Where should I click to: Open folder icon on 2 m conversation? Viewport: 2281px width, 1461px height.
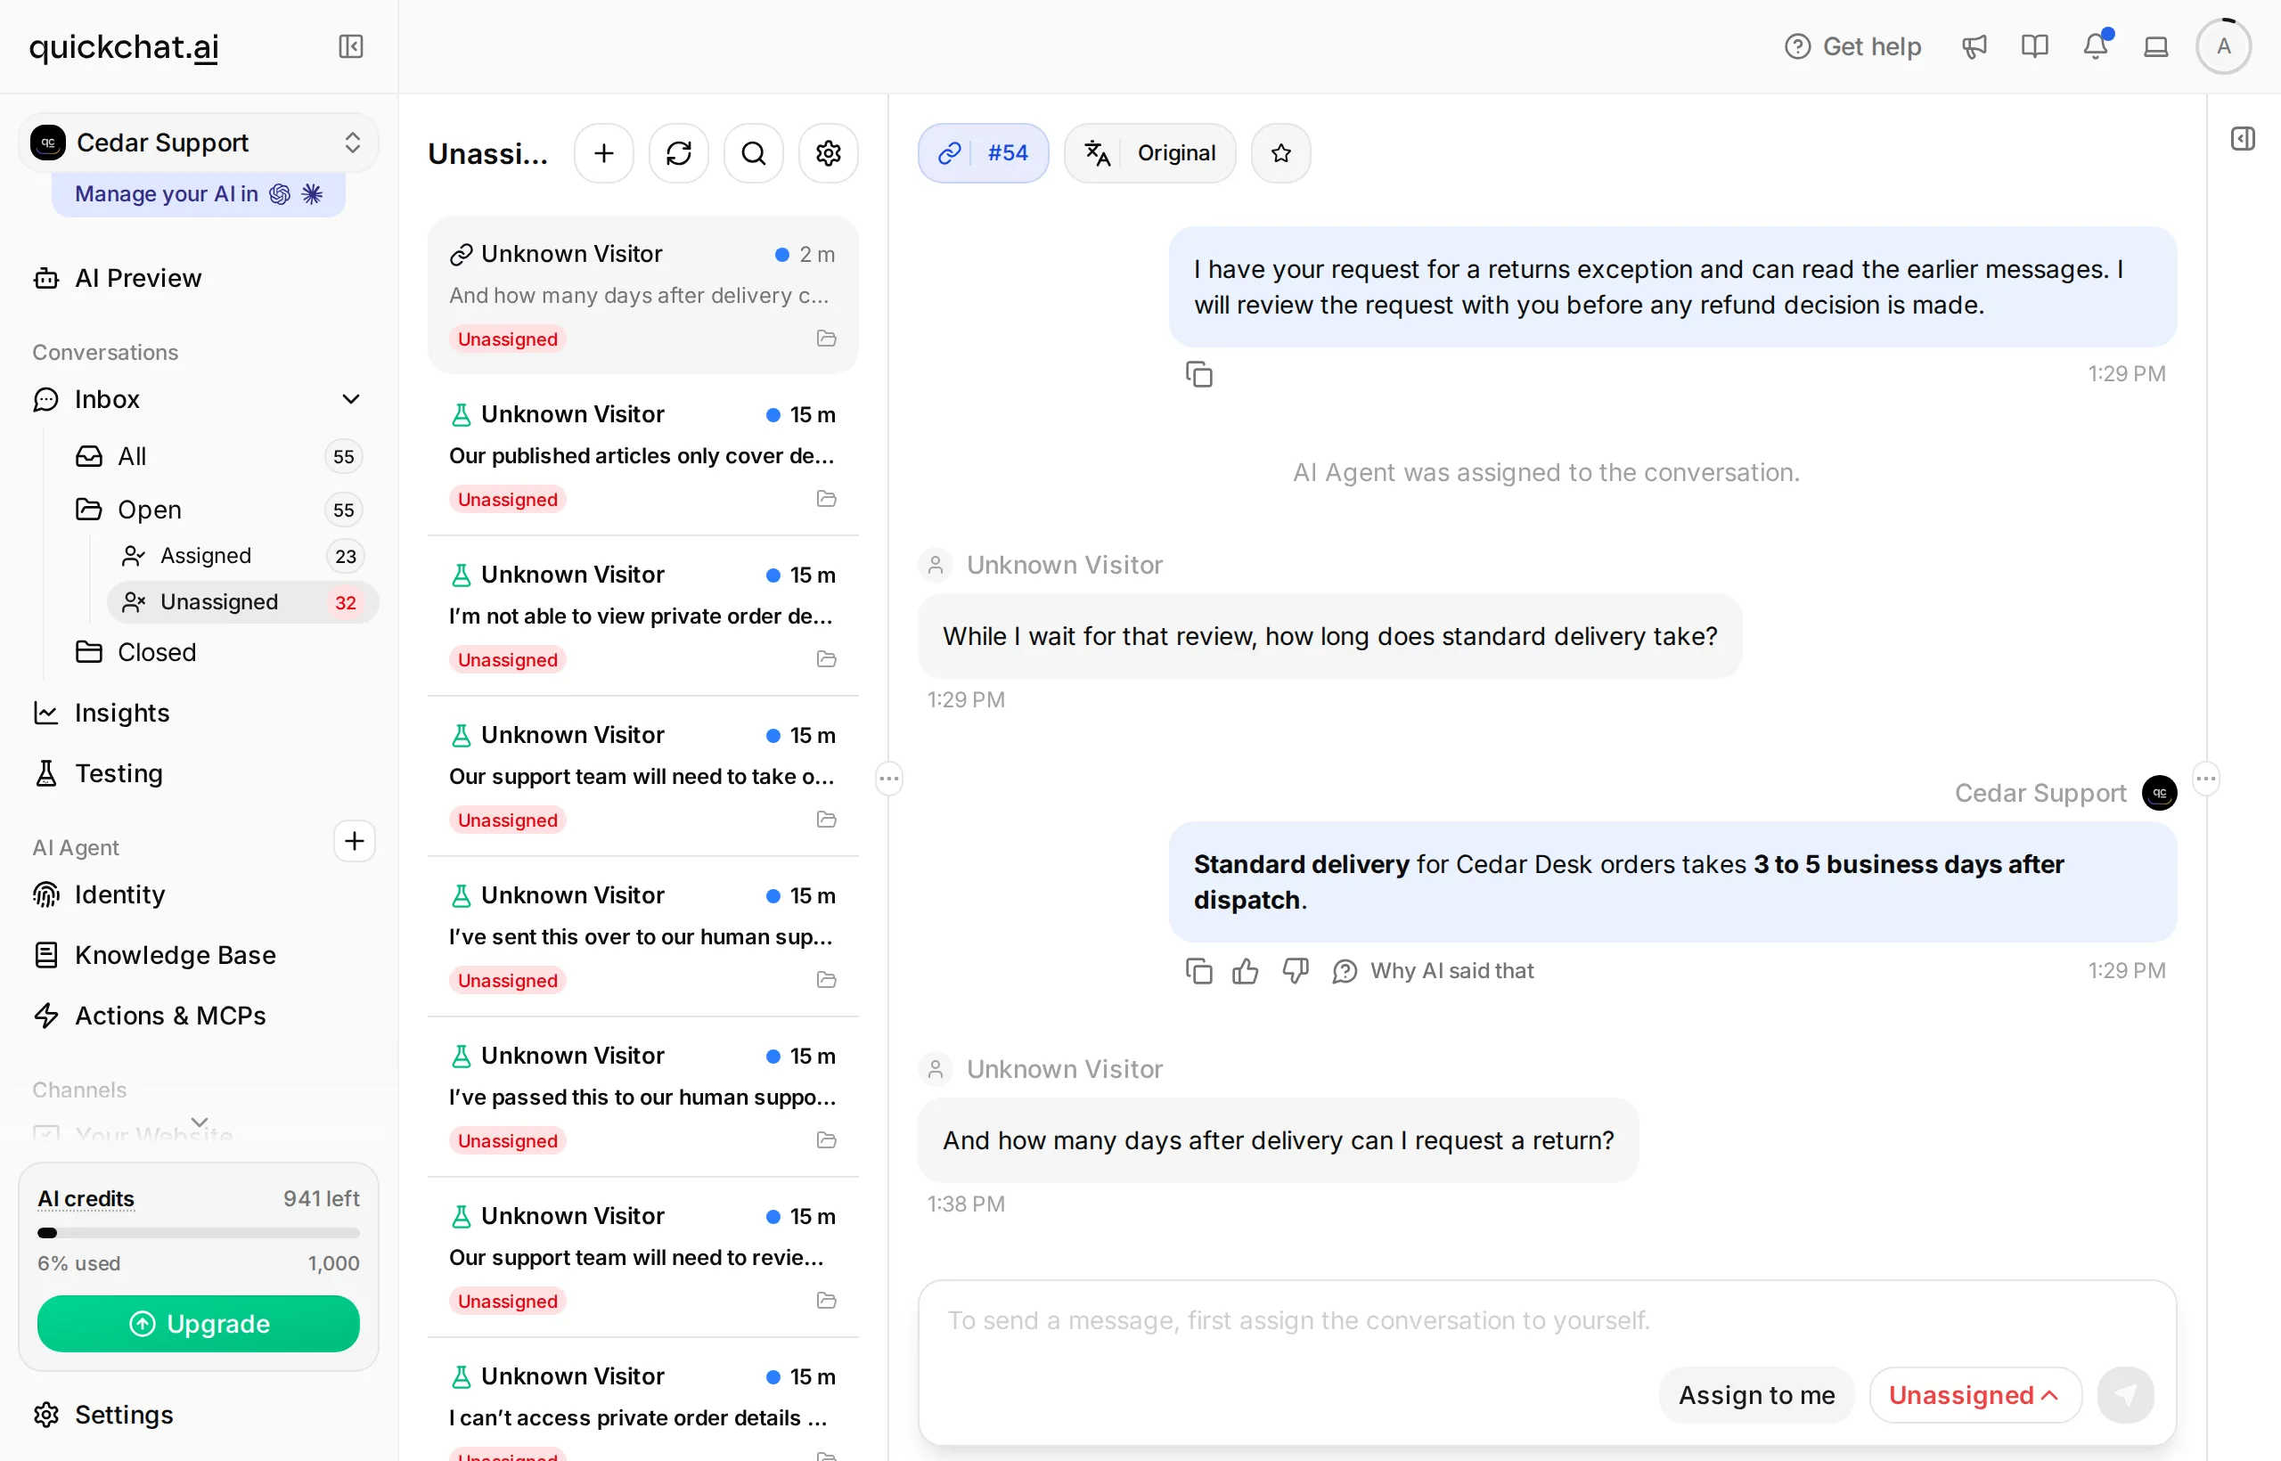pos(828,339)
